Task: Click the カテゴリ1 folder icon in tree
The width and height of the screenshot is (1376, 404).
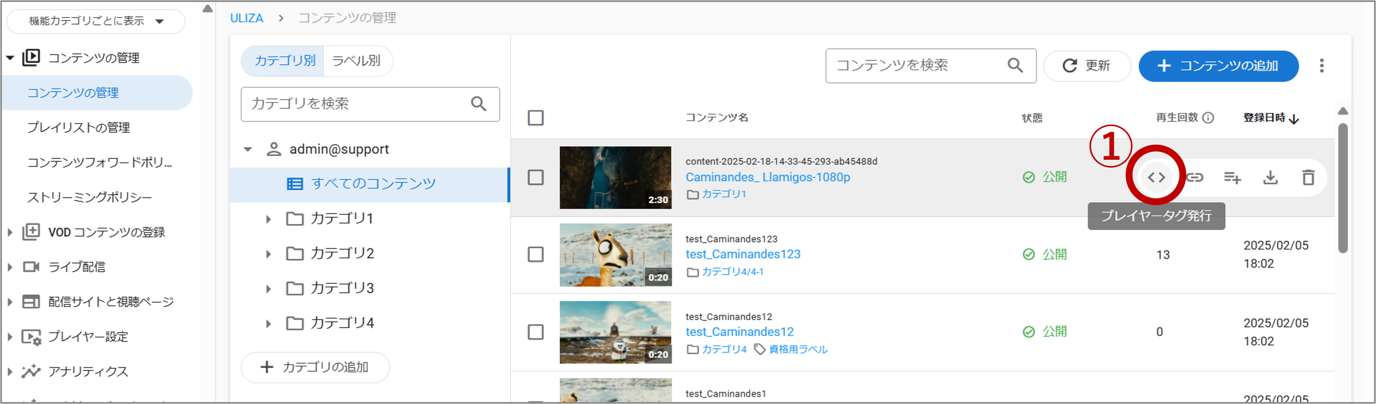Action: click(294, 218)
